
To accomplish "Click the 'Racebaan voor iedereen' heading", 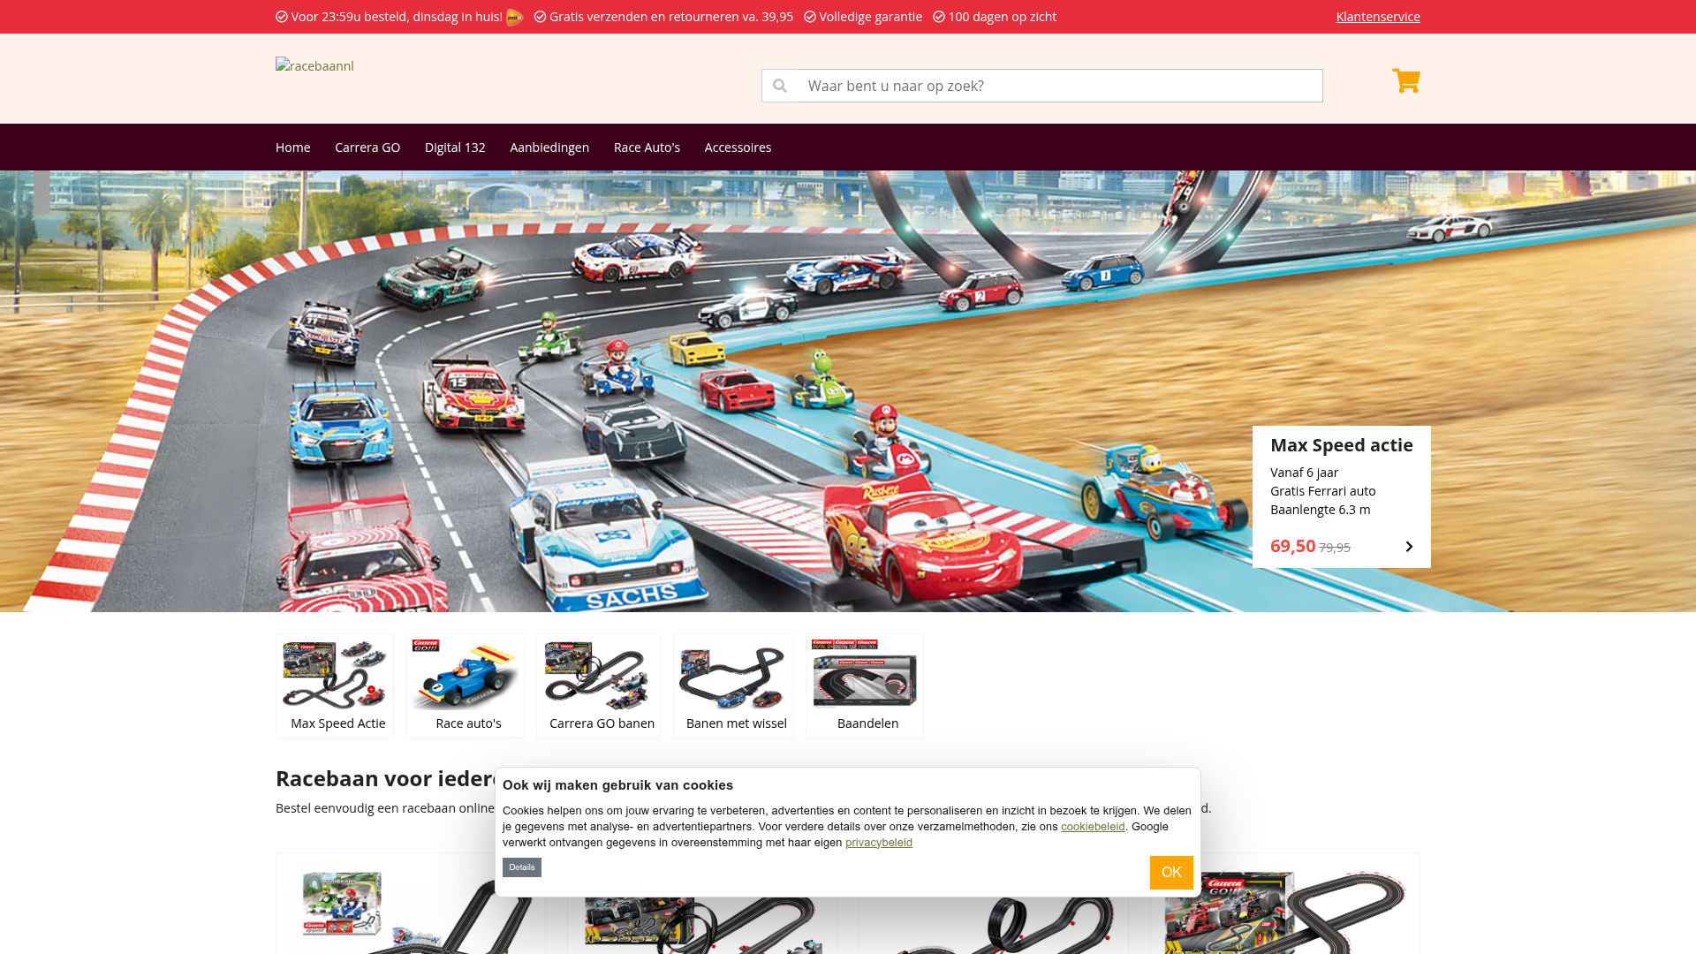I will 385,778.
